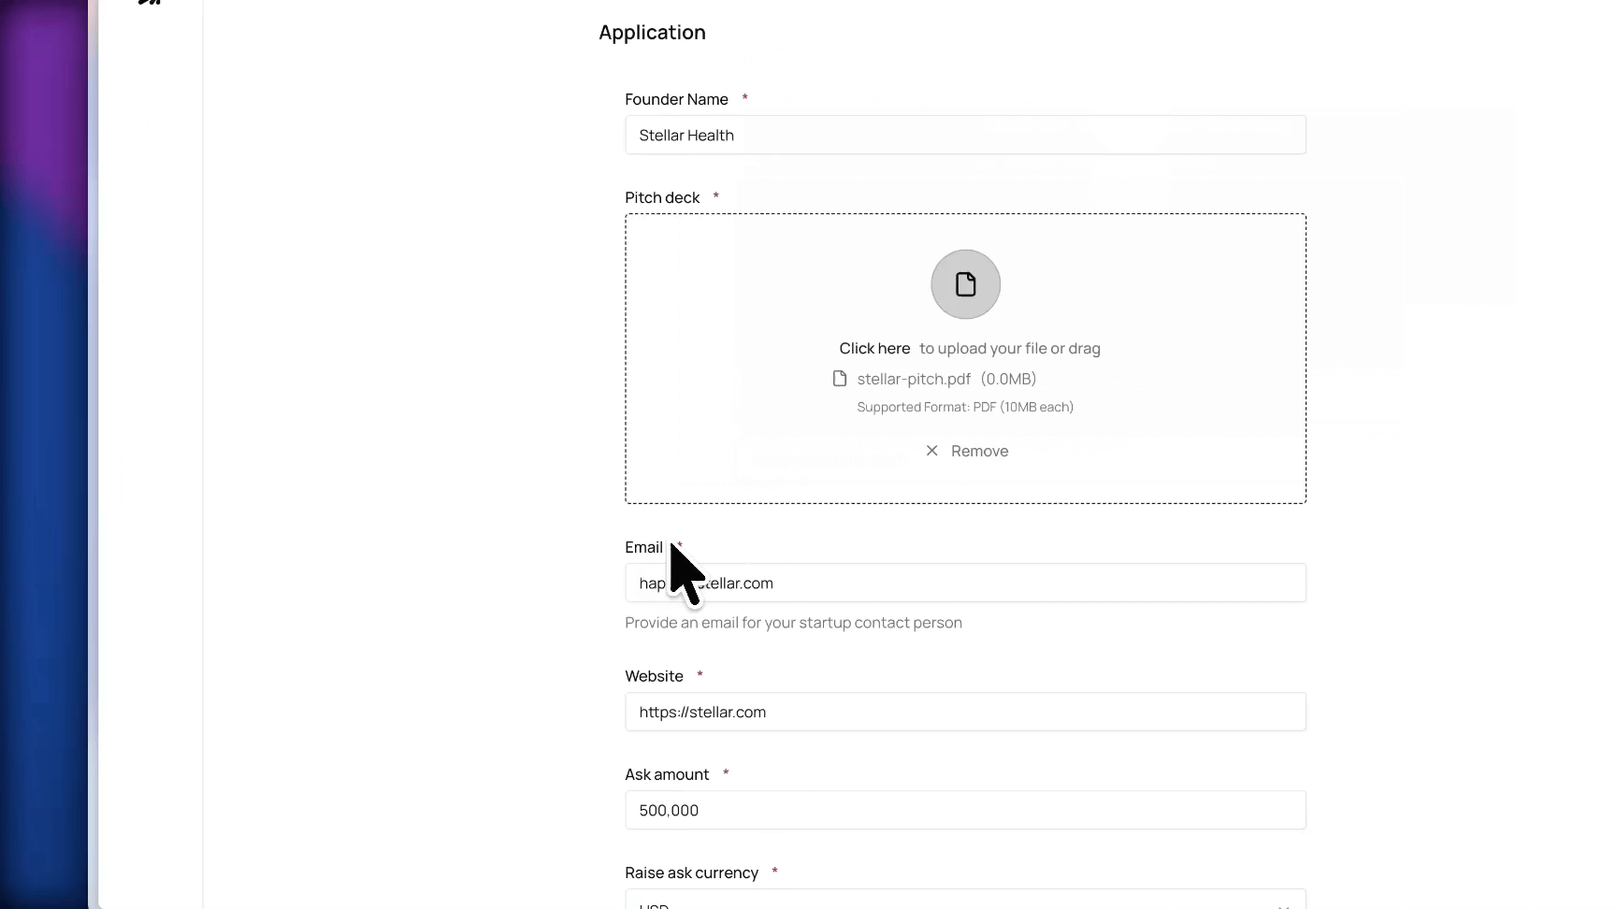Click the Ask amount field showing 500,000
The height and width of the screenshot is (909, 1616).
point(965,810)
